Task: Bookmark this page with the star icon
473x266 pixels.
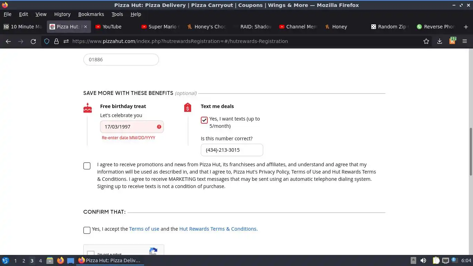Action: pyautogui.click(x=426, y=41)
